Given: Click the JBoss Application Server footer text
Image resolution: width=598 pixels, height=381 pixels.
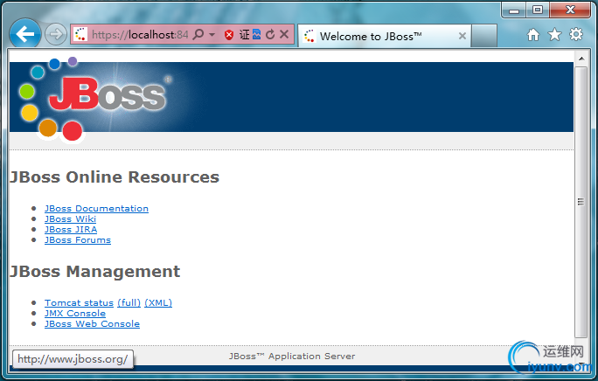Looking at the screenshot, I should 292,357.
